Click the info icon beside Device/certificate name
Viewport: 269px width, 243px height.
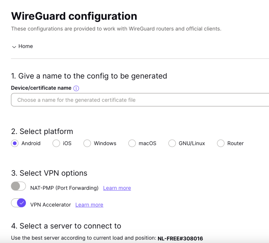tap(76, 88)
